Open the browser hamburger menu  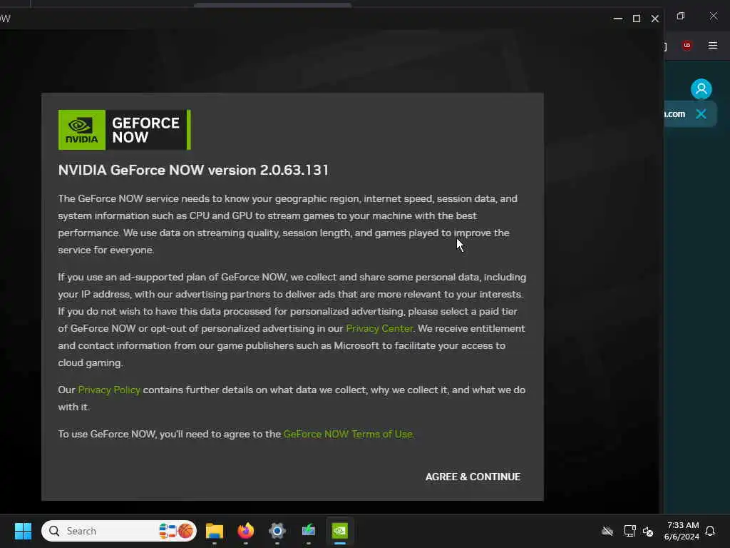point(713,46)
